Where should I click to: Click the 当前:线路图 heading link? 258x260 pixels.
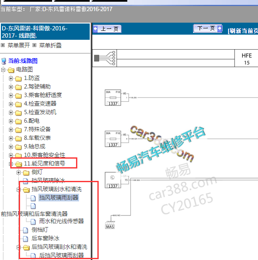(x=23, y=61)
